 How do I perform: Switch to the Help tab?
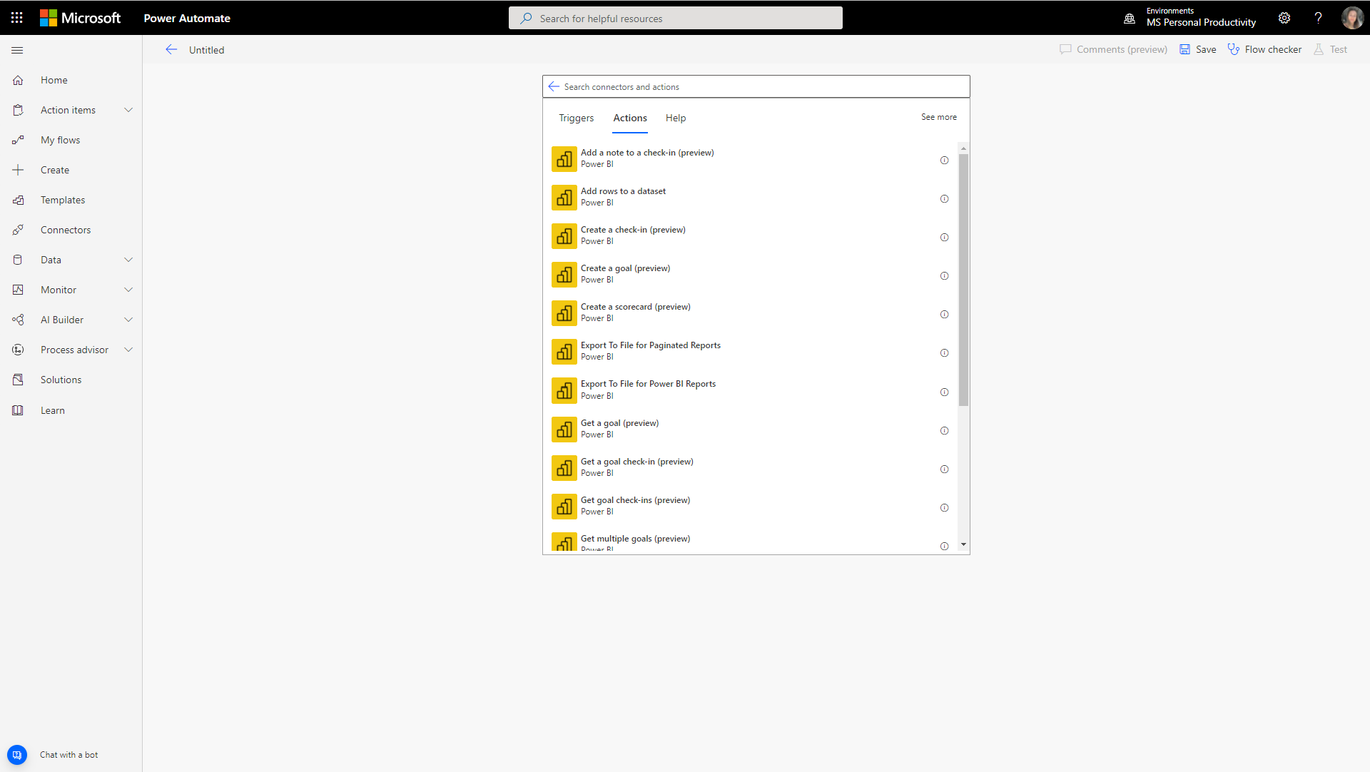674,118
